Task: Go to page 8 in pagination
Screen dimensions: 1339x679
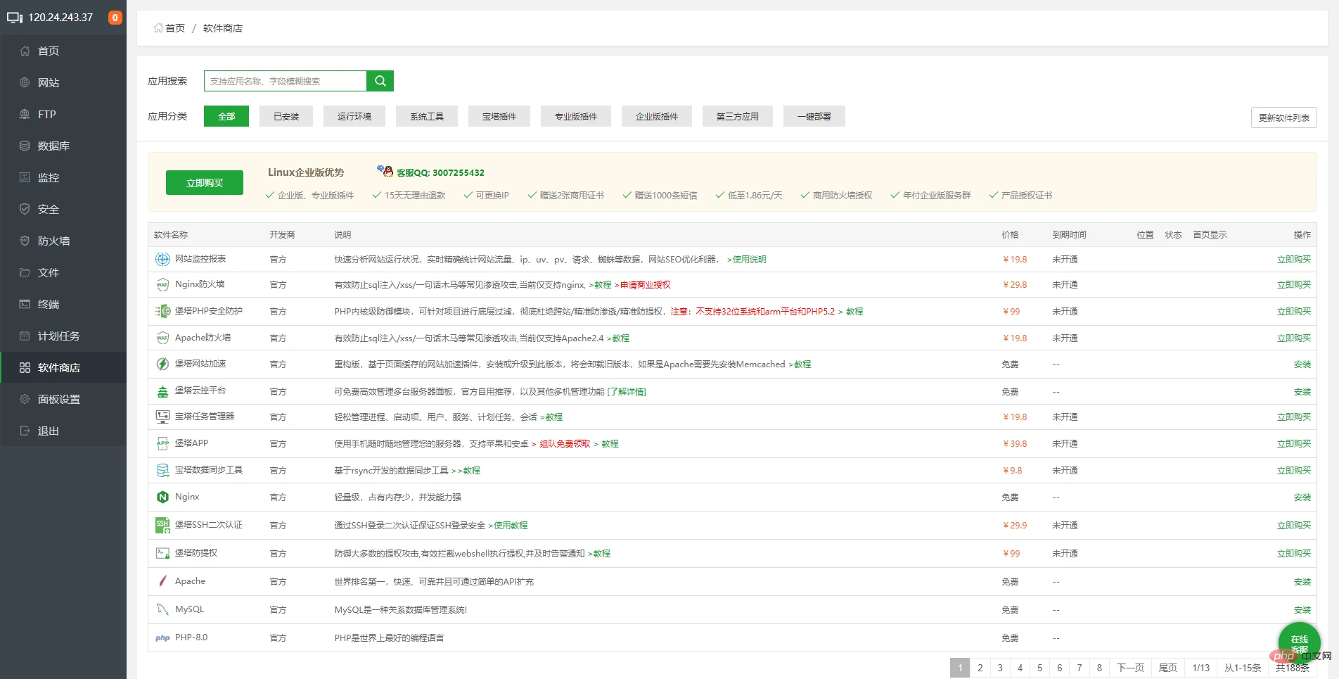Action: [1099, 668]
